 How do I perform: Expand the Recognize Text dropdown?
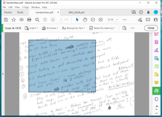coord(73,28)
